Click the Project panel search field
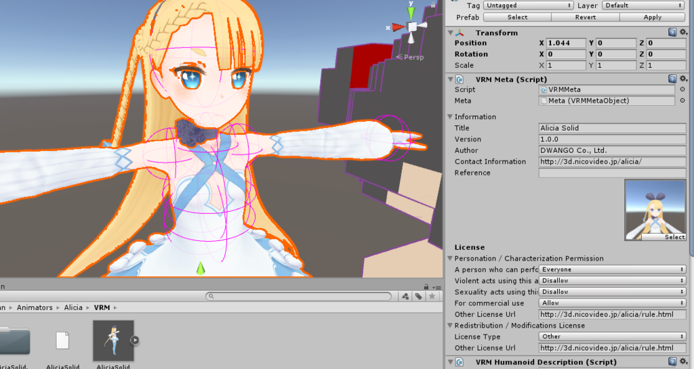This screenshot has width=694, height=369. click(299, 296)
